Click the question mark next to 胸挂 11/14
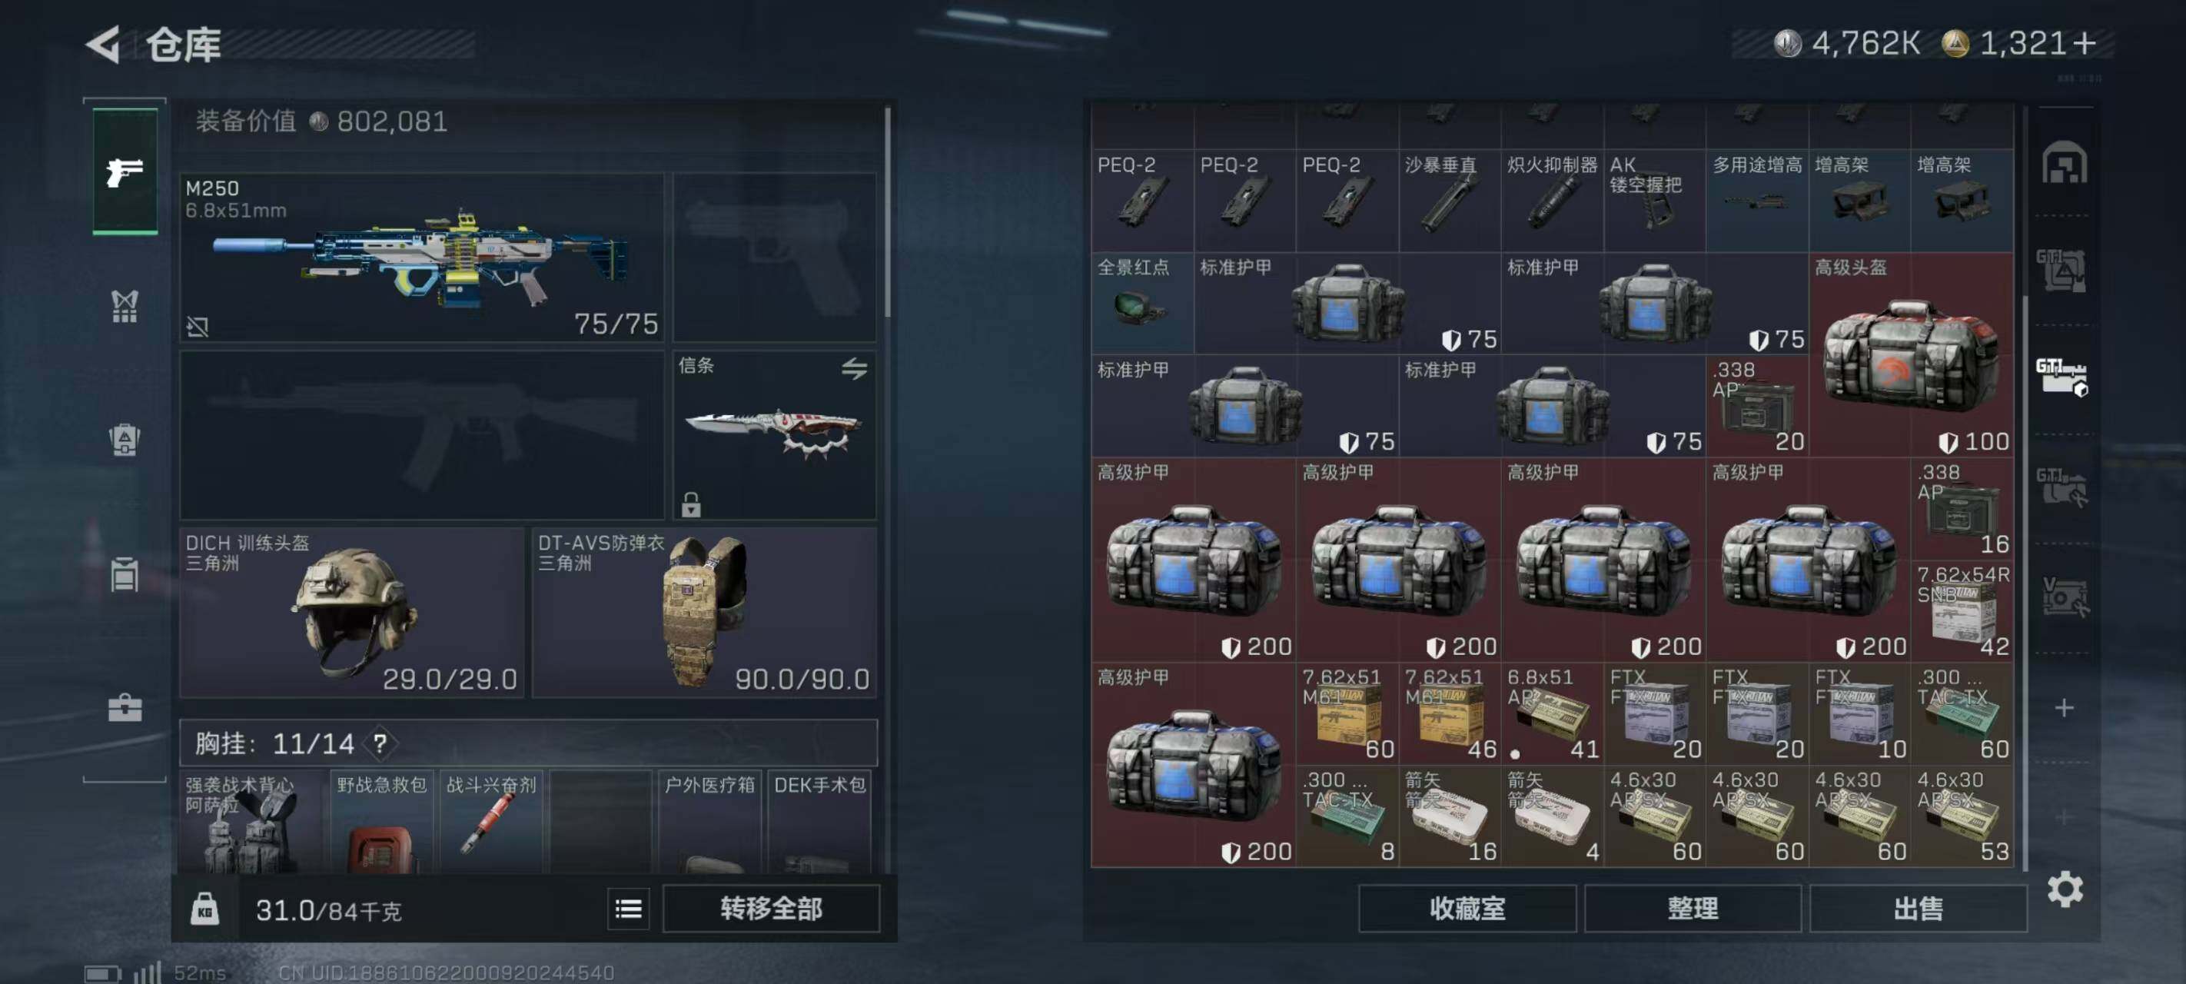 point(380,743)
